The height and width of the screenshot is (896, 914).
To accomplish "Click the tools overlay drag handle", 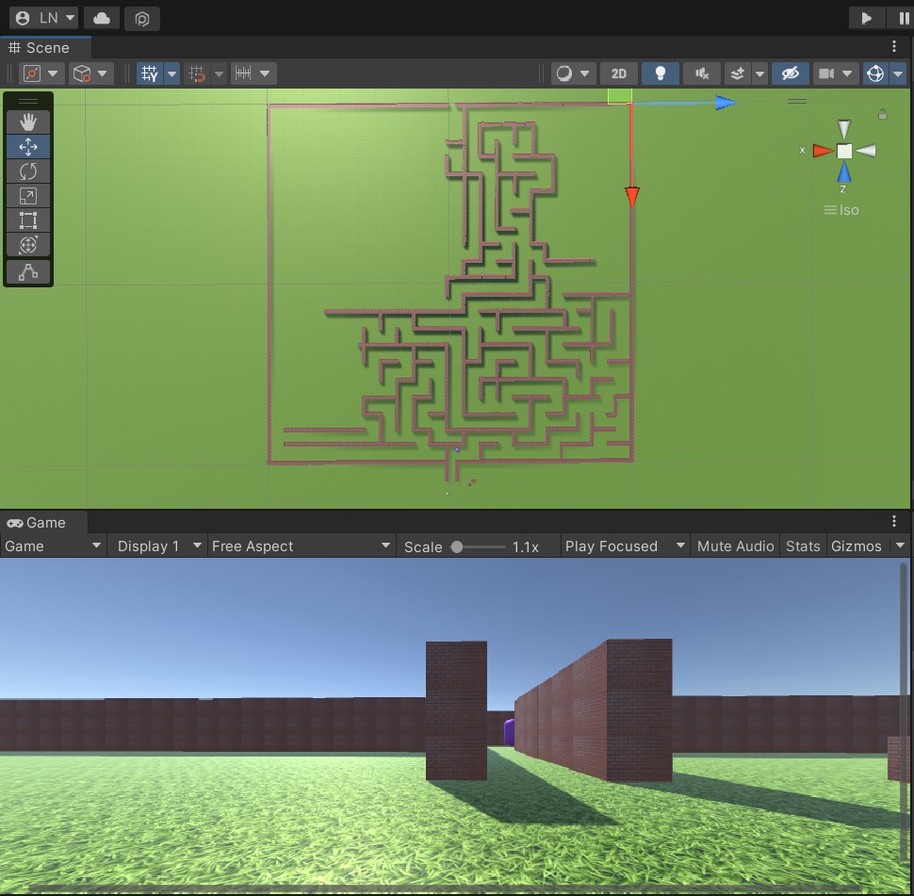I will point(28,101).
